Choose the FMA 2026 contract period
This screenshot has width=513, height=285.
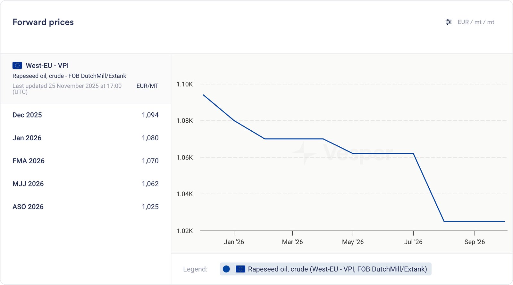(x=29, y=161)
